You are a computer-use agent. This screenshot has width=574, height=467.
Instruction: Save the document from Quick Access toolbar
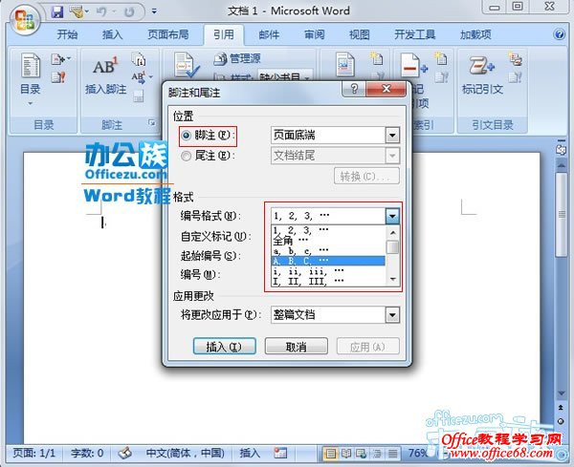click(x=57, y=12)
